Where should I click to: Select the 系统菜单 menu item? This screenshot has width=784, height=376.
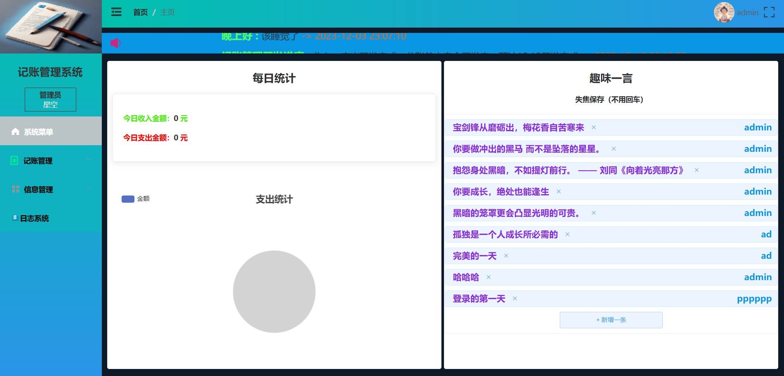(51, 131)
